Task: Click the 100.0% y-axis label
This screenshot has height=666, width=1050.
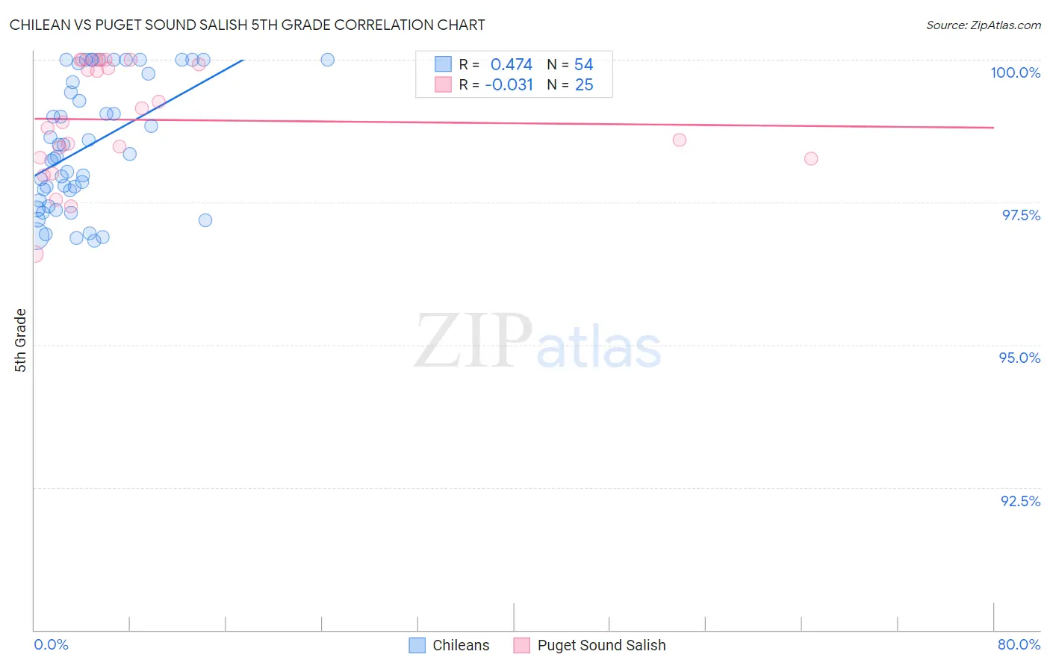Action: coord(1015,72)
